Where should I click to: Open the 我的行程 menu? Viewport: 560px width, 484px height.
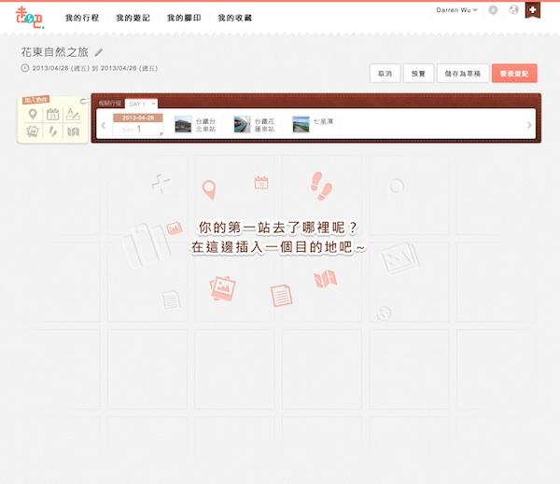click(x=83, y=18)
